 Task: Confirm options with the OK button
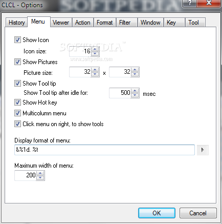coord(157,213)
